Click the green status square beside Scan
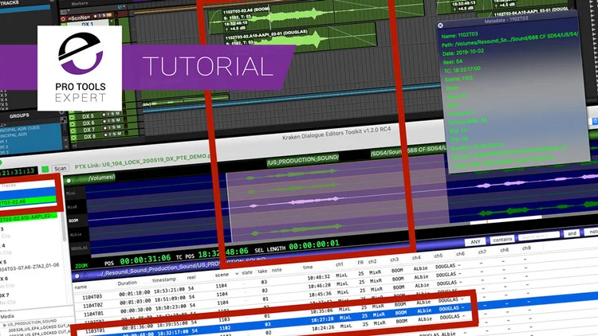Image resolution: width=598 pixels, height=336 pixels. pyautogui.click(x=45, y=169)
